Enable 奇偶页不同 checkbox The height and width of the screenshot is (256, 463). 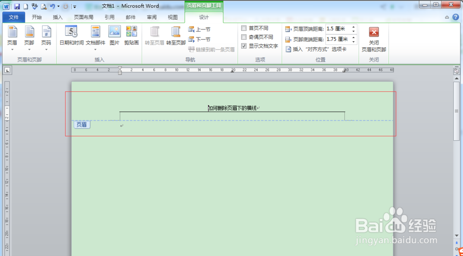point(244,37)
